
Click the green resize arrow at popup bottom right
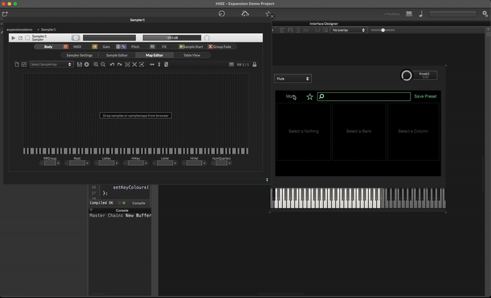(x=267, y=179)
